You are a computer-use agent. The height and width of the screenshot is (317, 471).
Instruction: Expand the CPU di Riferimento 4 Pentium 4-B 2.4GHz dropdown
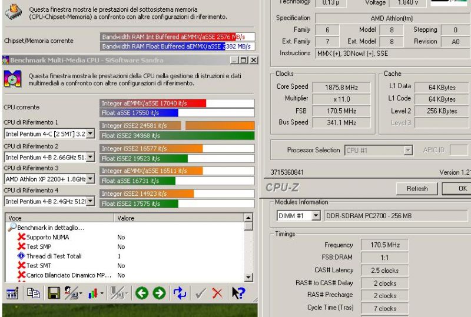tap(90, 201)
